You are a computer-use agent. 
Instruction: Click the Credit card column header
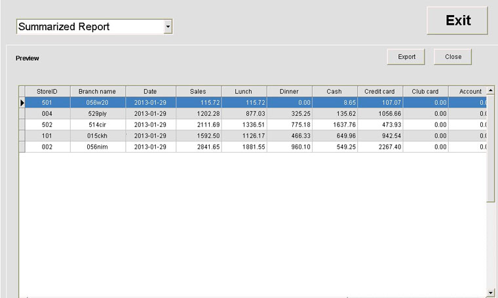[380, 92]
